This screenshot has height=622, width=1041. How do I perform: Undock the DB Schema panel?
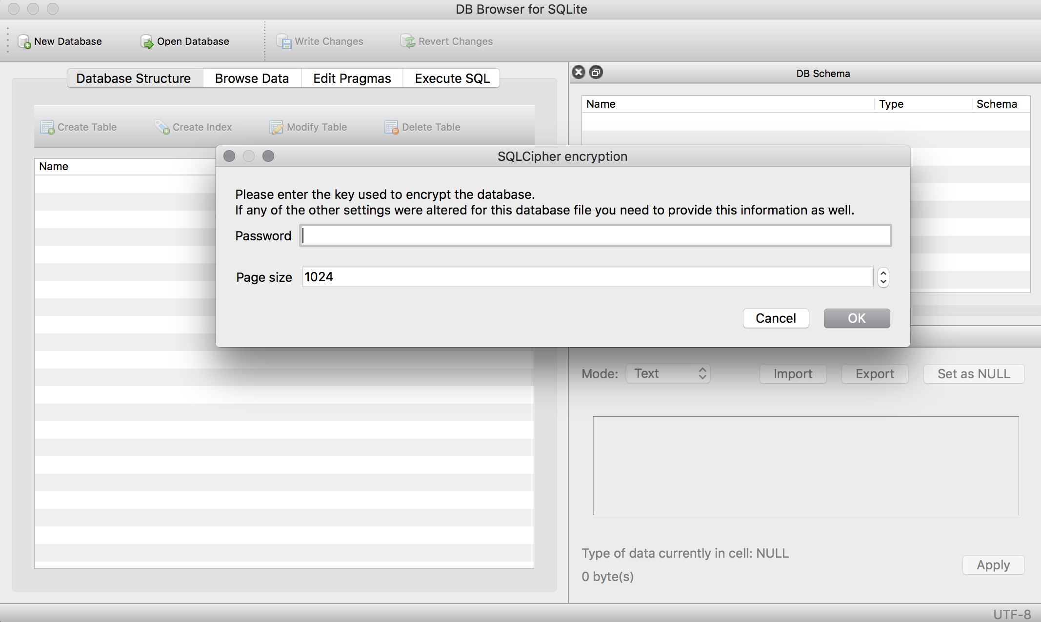(596, 73)
